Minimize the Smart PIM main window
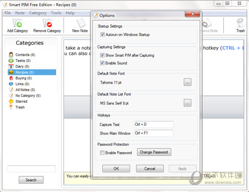 219,3
